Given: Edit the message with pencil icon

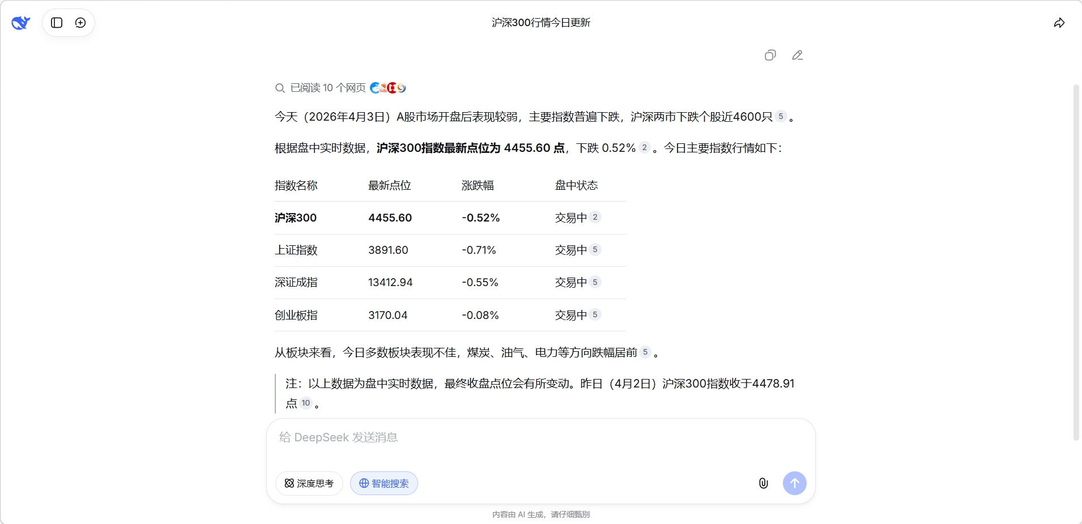Looking at the screenshot, I should pyautogui.click(x=797, y=55).
